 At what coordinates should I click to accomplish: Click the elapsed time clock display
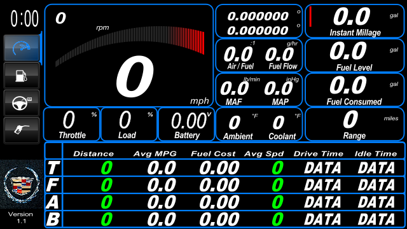click(x=24, y=18)
